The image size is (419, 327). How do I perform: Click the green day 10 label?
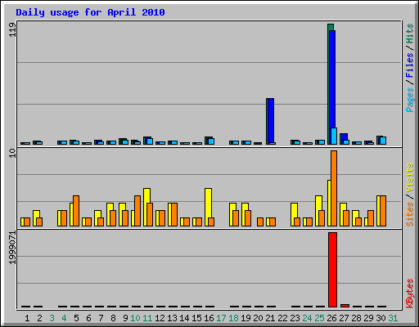135,318
